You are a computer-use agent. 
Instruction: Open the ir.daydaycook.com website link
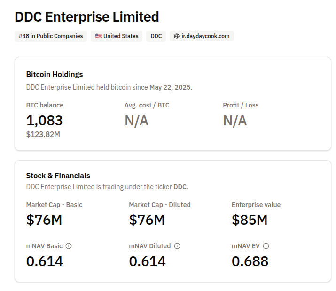click(x=205, y=36)
